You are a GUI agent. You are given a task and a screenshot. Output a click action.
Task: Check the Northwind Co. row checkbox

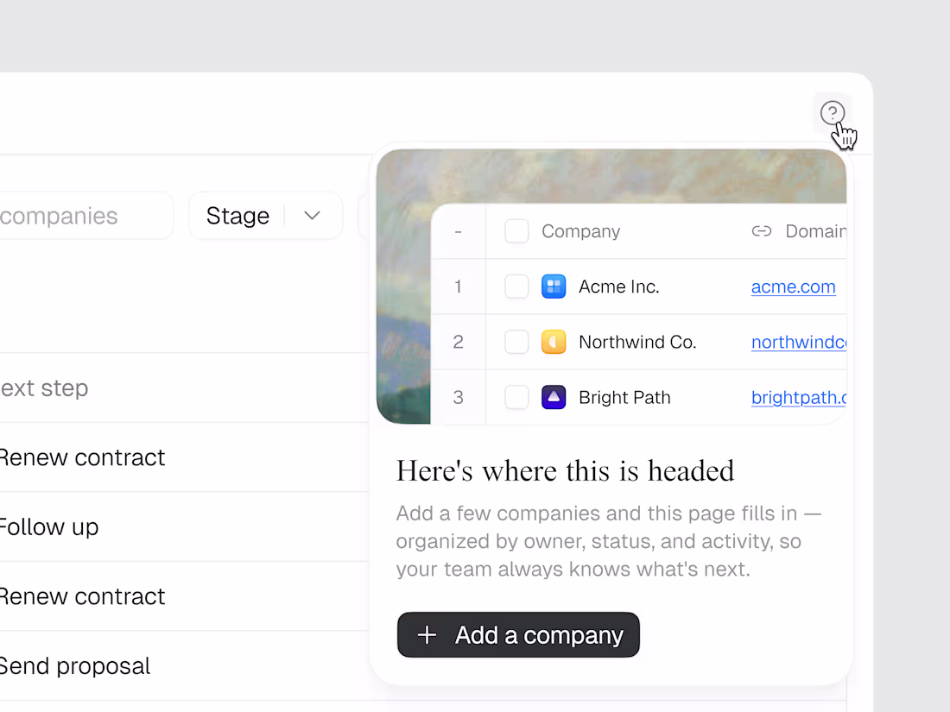516,342
